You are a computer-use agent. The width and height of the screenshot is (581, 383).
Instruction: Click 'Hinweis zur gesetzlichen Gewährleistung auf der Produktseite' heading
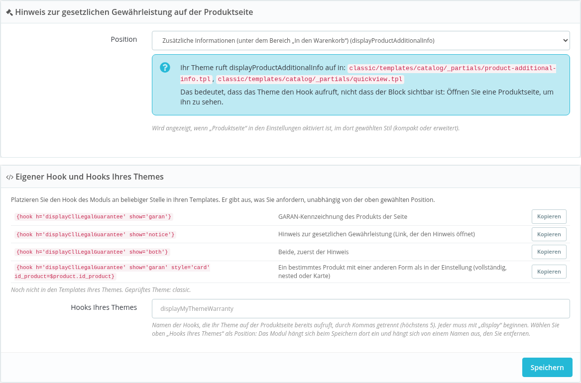point(134,12)
